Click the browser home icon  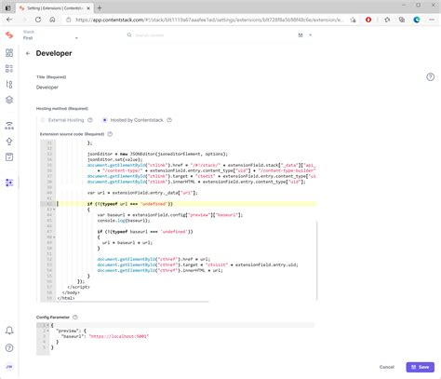coord(52,20)
